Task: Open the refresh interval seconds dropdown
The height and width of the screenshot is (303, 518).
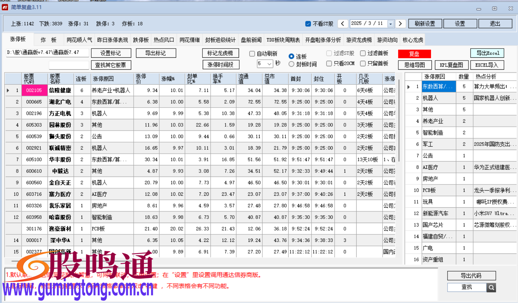Action: click(270, 64)
